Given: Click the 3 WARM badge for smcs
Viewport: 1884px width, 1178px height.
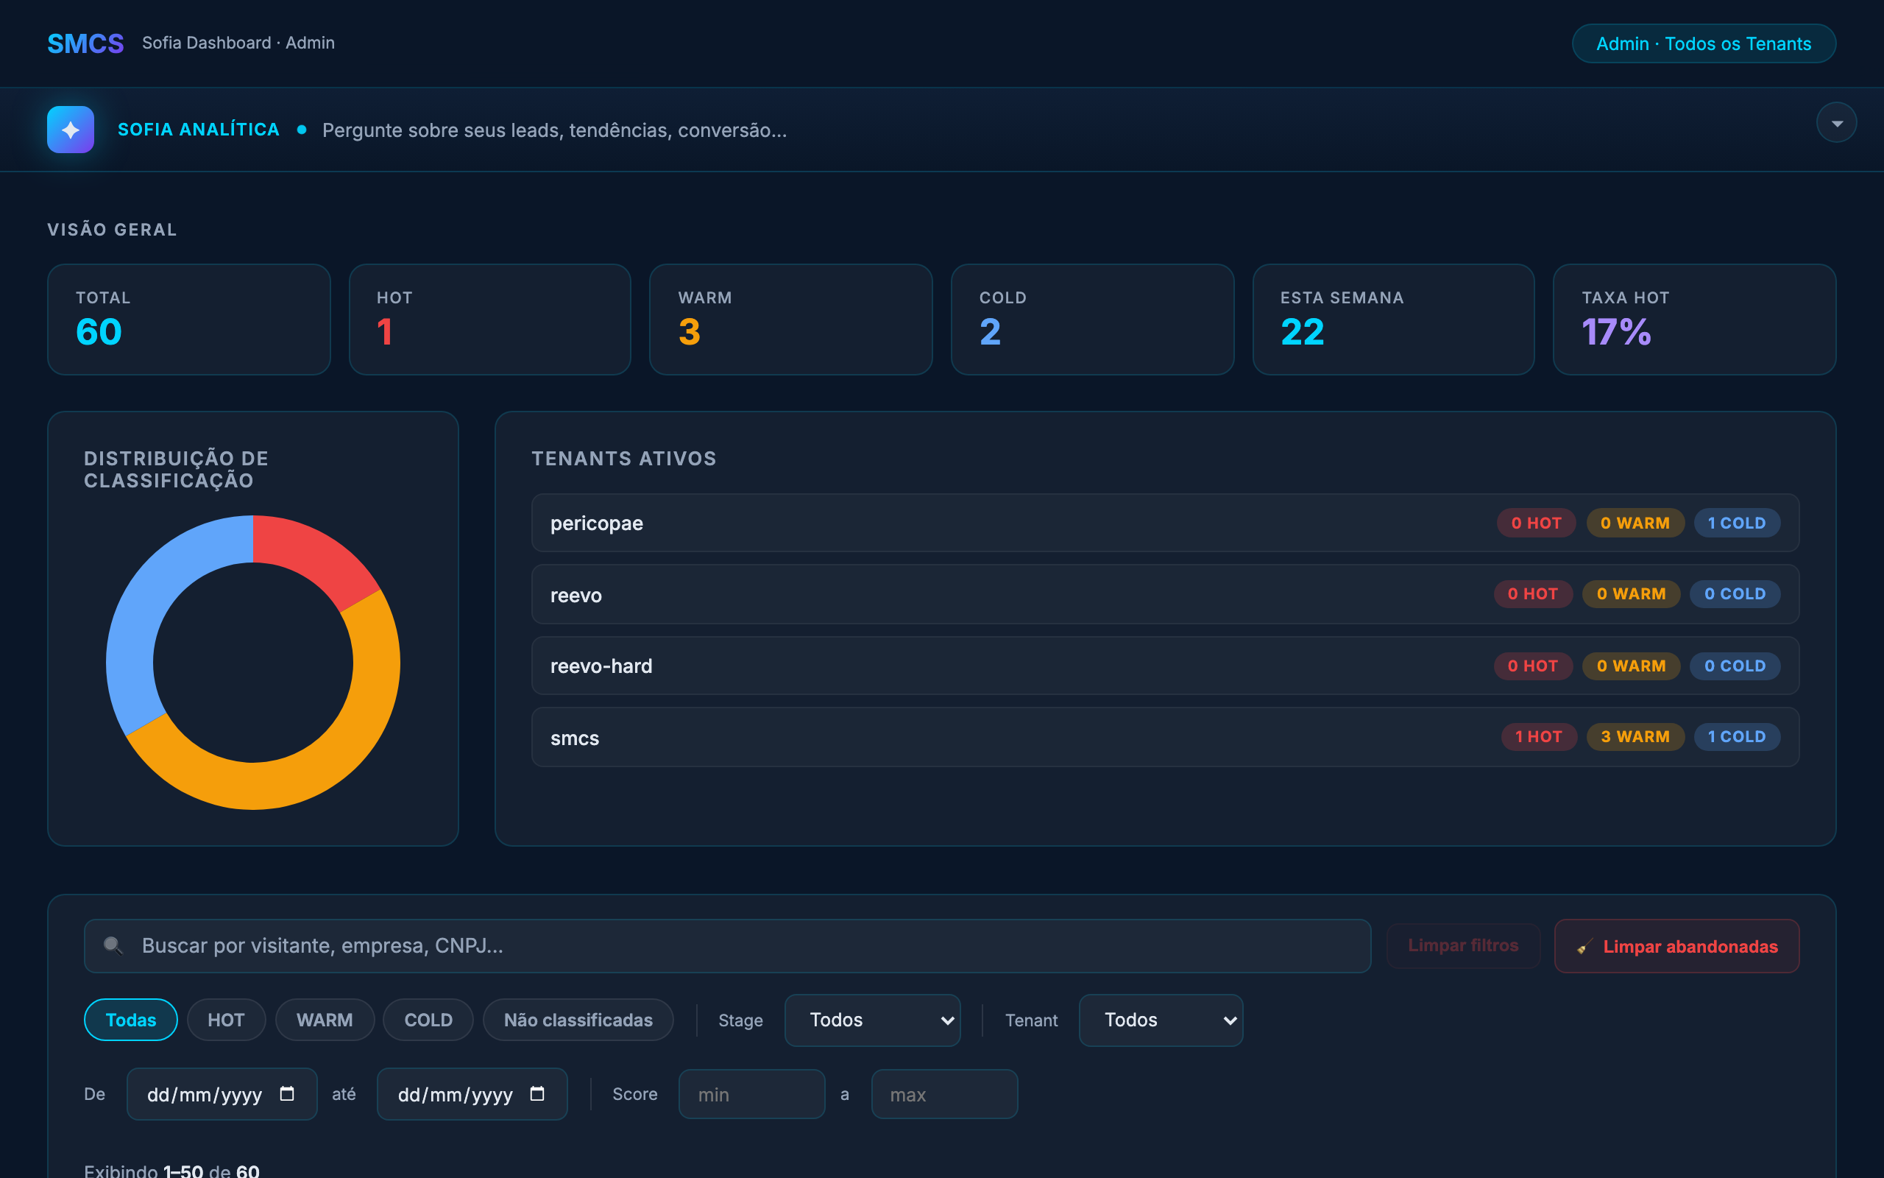Looking at the screenshot, I should tap(1635, 737).
